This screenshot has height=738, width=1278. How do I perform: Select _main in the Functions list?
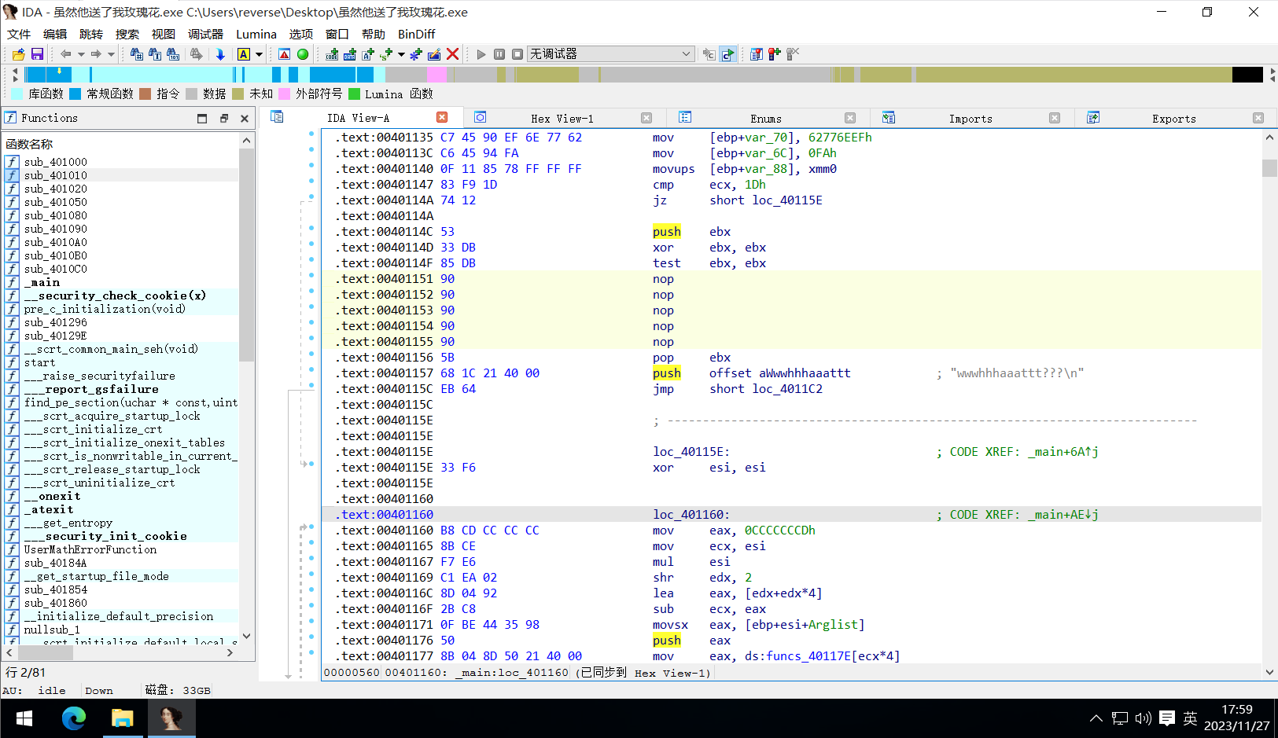click(x=42, y=282)
